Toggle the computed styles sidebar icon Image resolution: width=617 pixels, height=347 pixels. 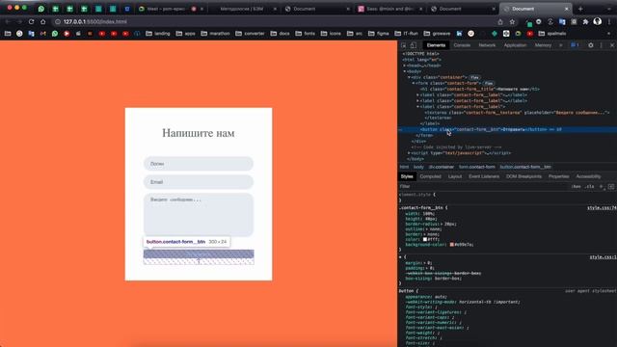tap(610, 186)
